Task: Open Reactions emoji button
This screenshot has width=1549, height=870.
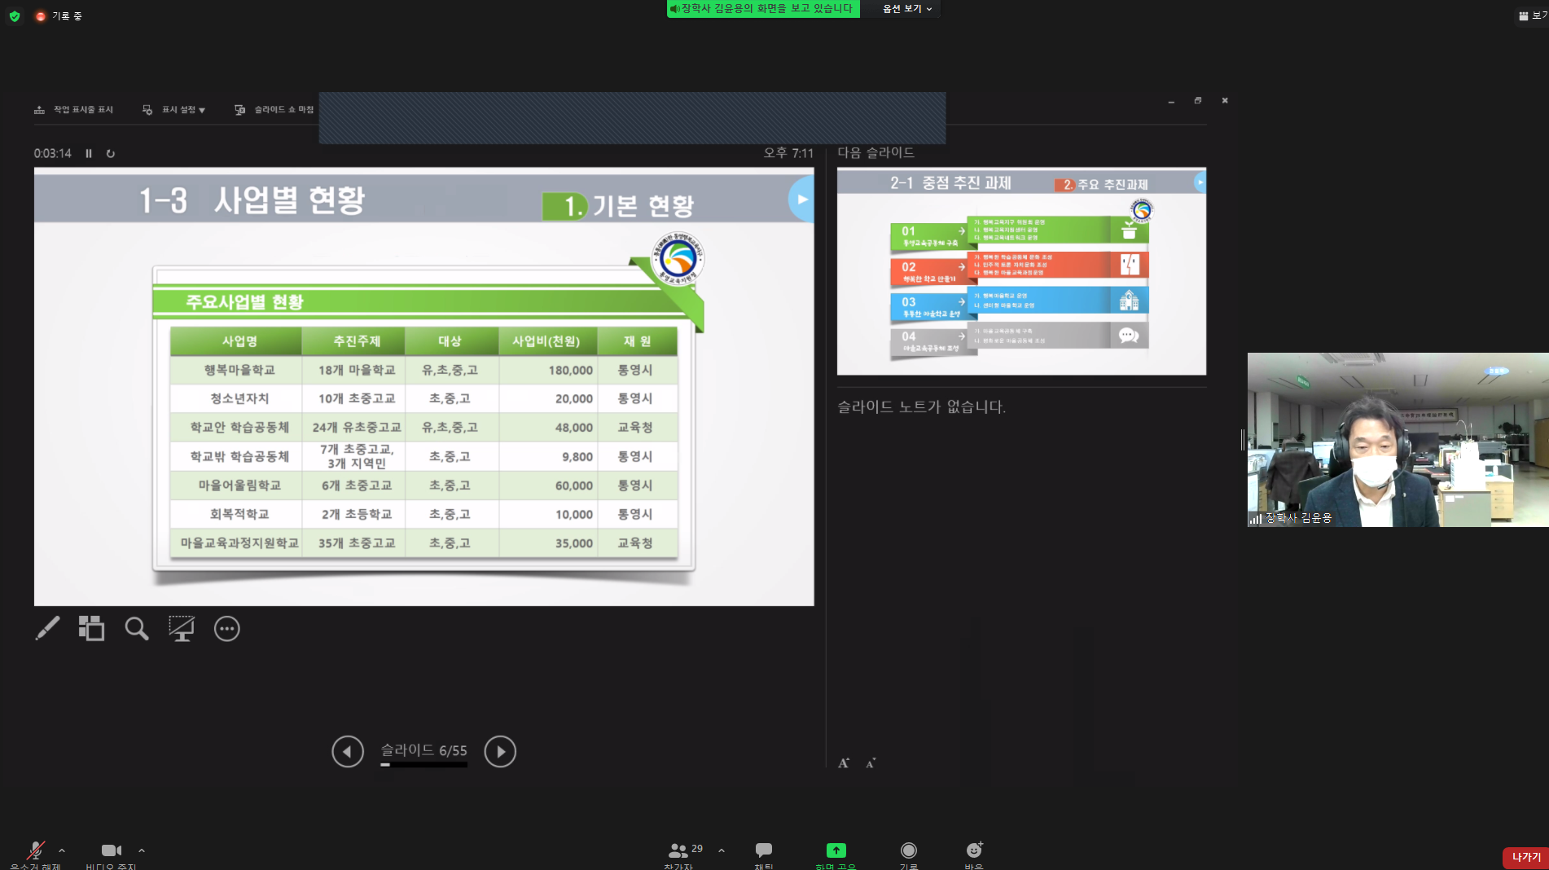Action: coord(974,855)
